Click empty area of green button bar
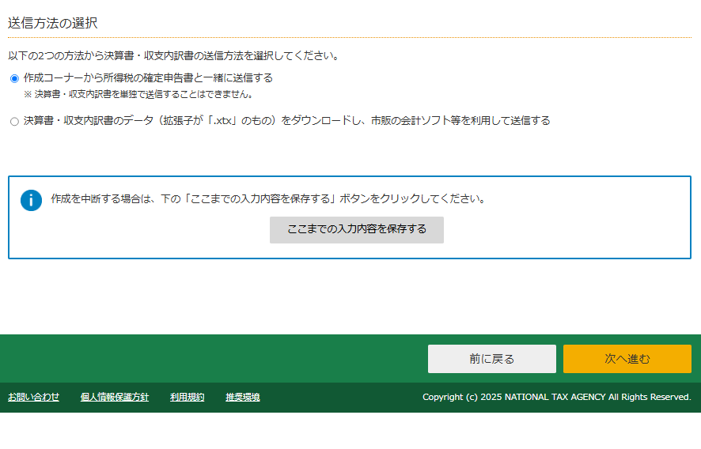This screenshot has width=701, height=449. [x=214, y=359]
